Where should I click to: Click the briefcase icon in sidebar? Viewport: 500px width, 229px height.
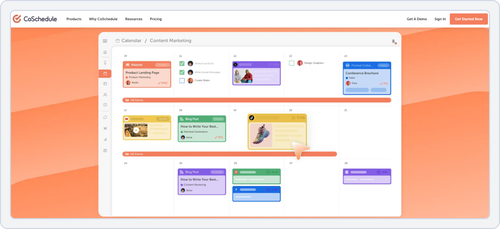pos(105,150)
